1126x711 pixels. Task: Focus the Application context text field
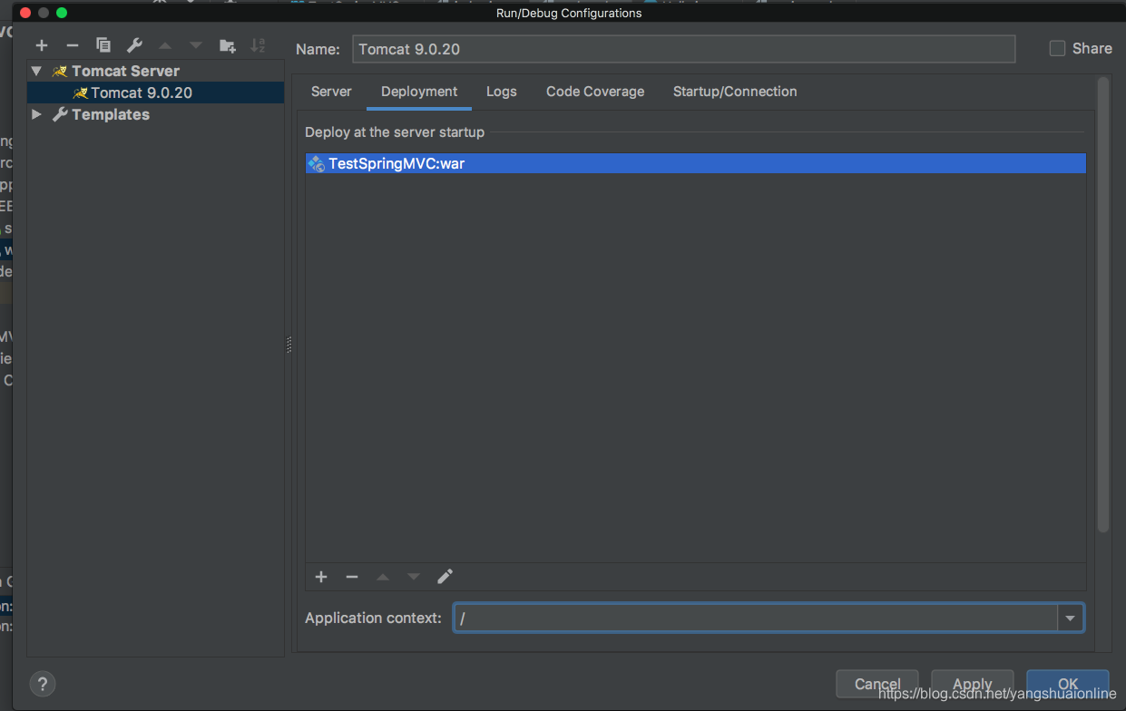[x=756, y=618]
